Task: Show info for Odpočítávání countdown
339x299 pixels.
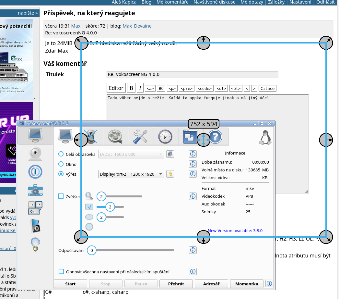Action: click(x=193, y=250)
